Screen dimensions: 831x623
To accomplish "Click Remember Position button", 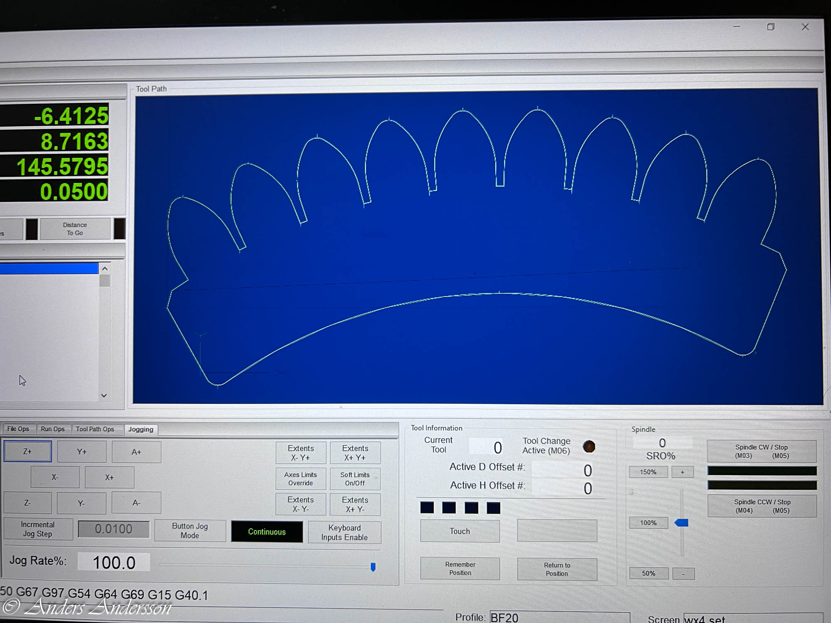I will pyautogui.click(x=460, y=569).
